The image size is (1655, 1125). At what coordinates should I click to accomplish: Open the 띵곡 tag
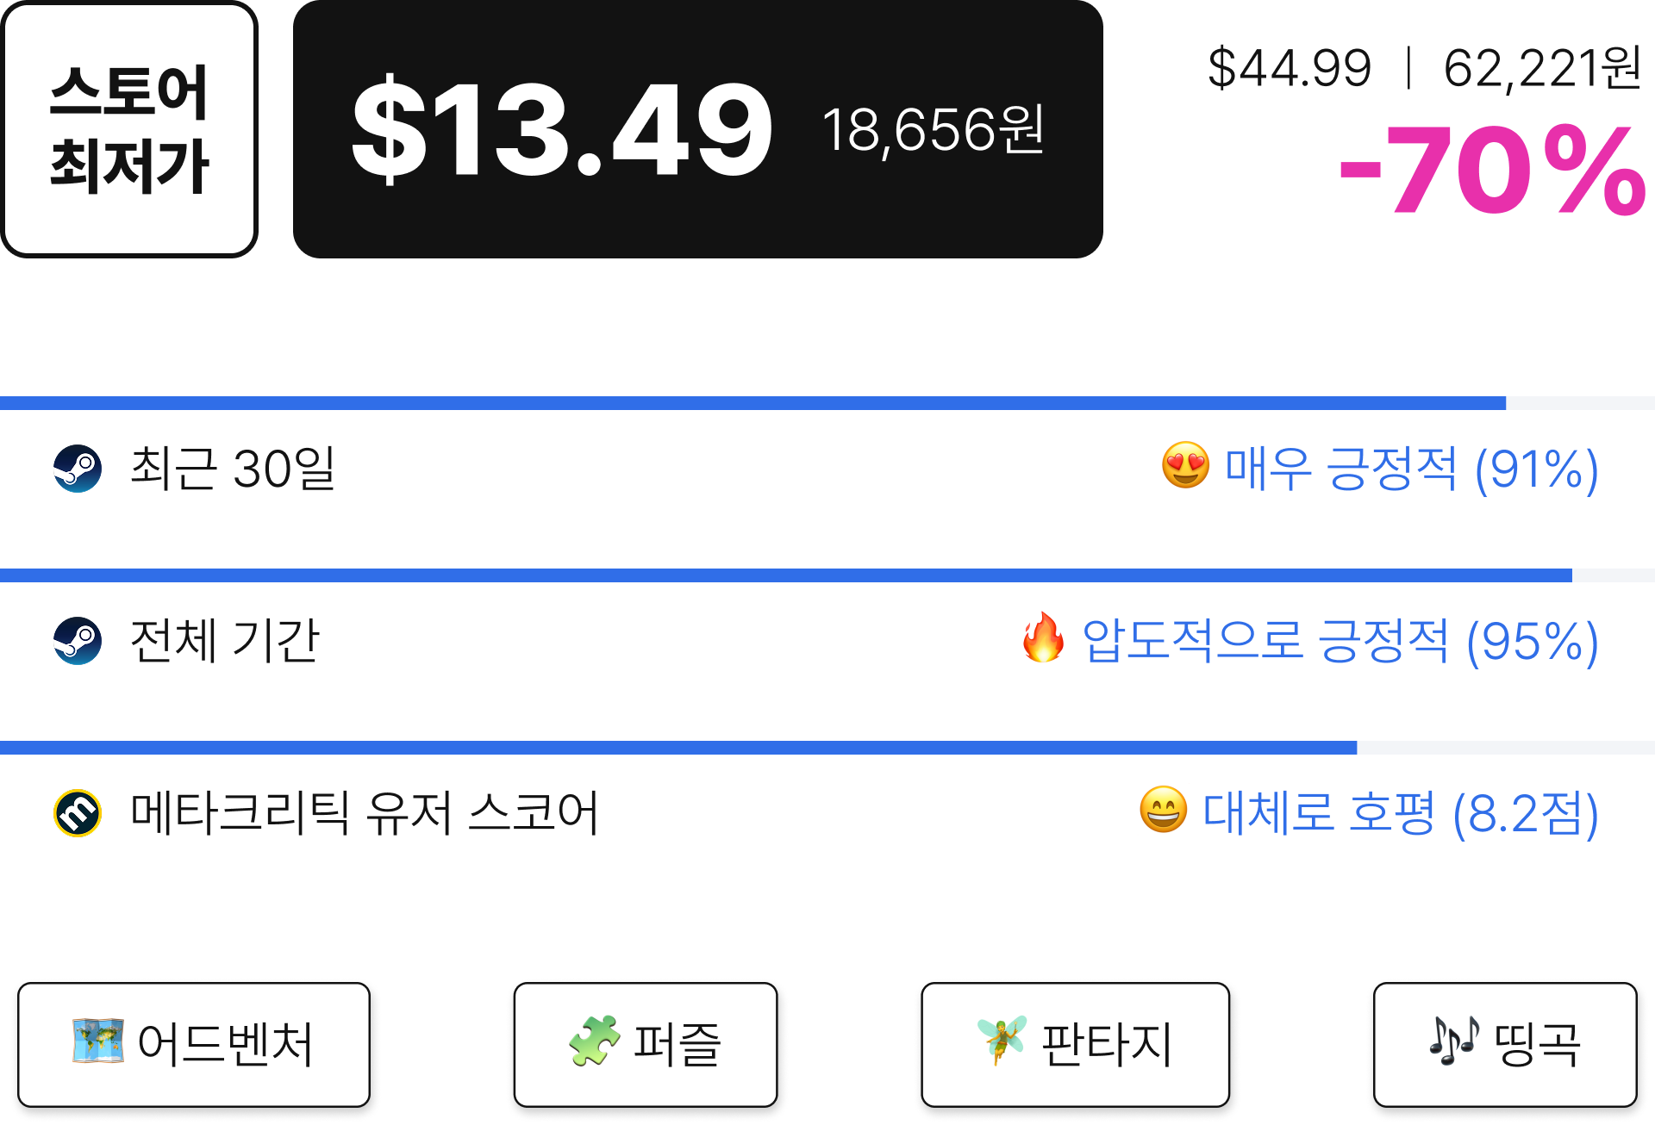[x=1505, y=1045]
